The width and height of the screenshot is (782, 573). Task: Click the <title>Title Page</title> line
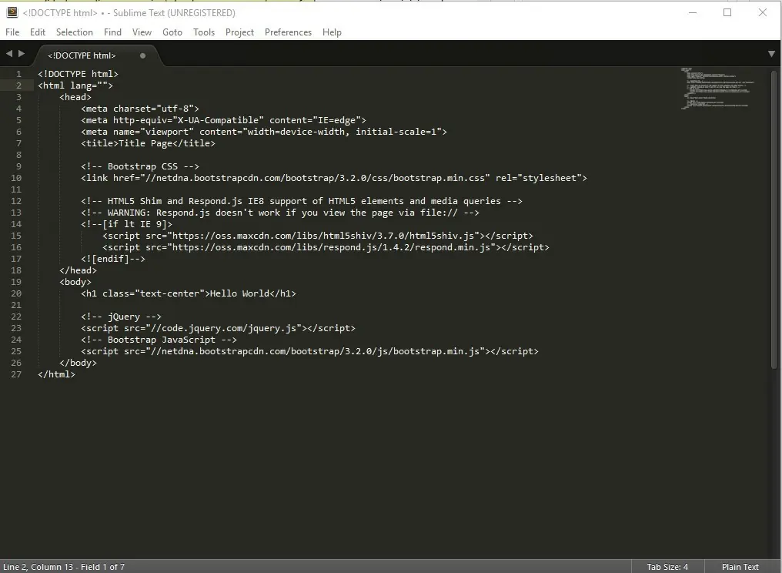click(x=148, y=142)
